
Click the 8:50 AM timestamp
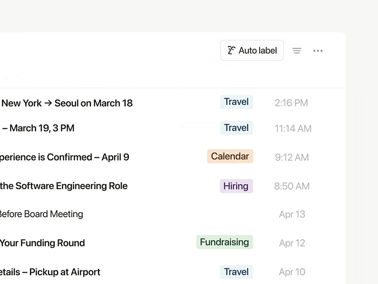292,186
